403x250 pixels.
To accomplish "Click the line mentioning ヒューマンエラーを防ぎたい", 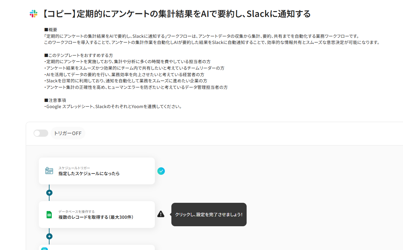I will pyautogui.click(x=136, y=87).
